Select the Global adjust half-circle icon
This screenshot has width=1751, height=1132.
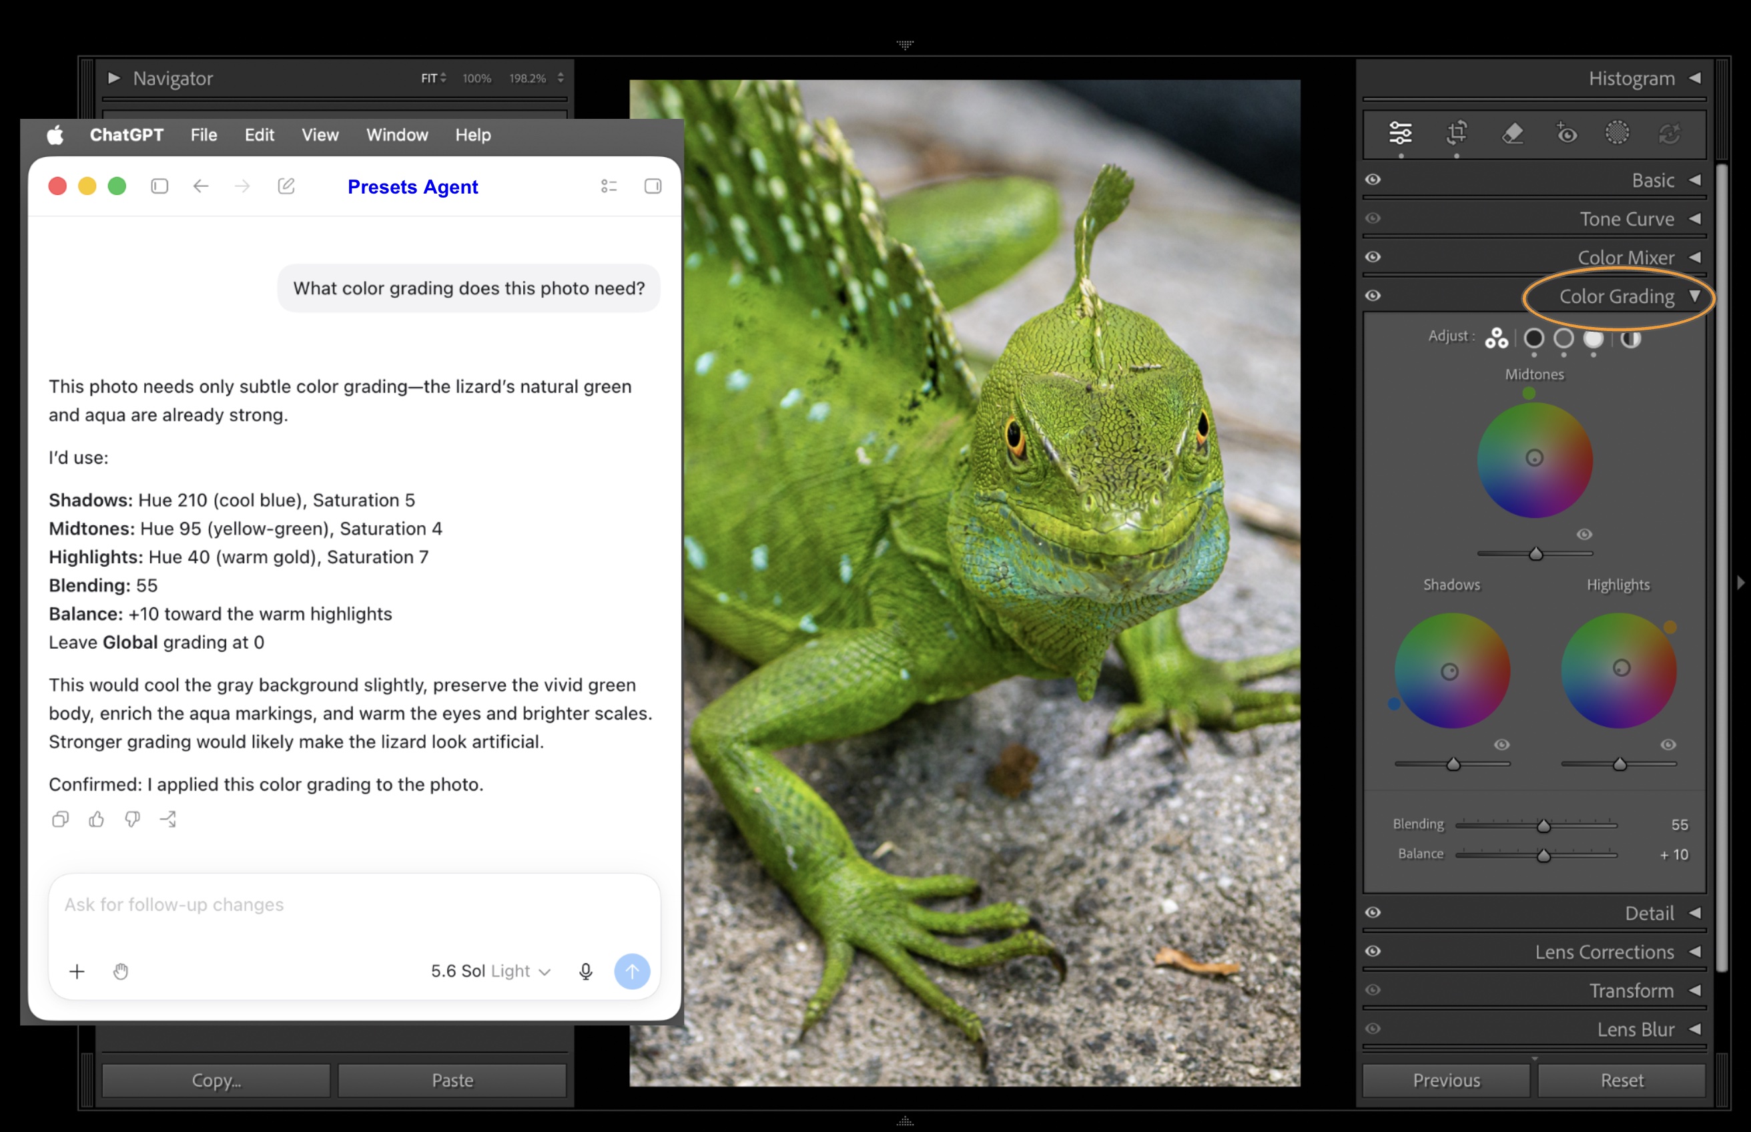(1632, 338)
